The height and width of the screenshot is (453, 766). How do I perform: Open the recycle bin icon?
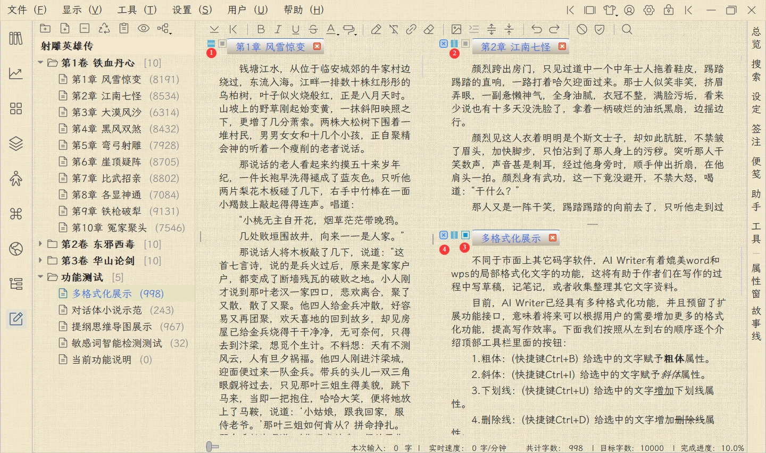[x=104, y=29]
